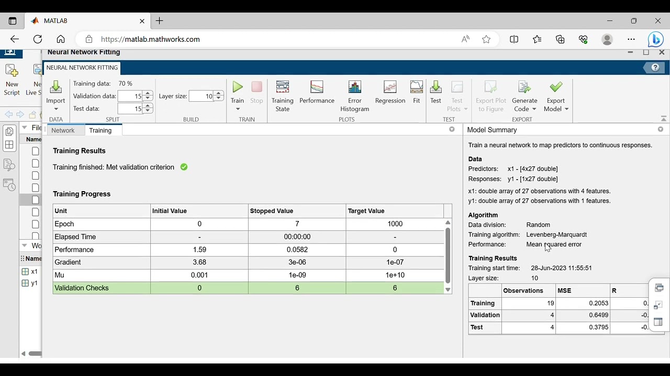Open the Test Plots dropdown arrow
Screen dimensions: 670x376
pos(465,109)
